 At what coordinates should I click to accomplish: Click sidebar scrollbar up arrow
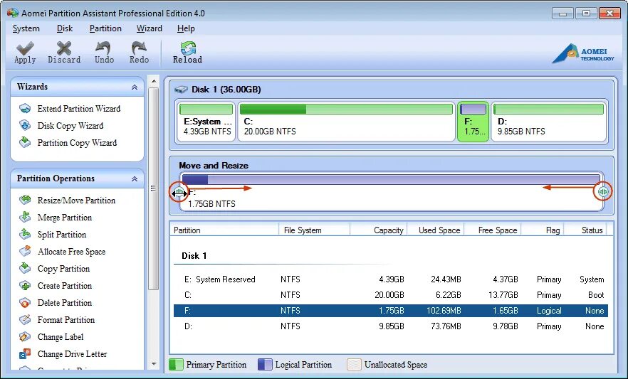pyautogui.click(x=153, y=81)
